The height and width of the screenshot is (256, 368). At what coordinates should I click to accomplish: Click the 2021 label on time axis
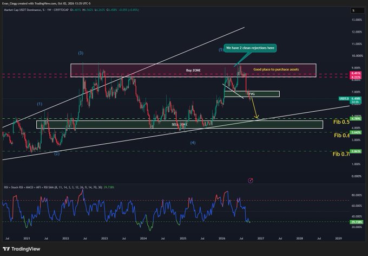click(x=27, y=238)
